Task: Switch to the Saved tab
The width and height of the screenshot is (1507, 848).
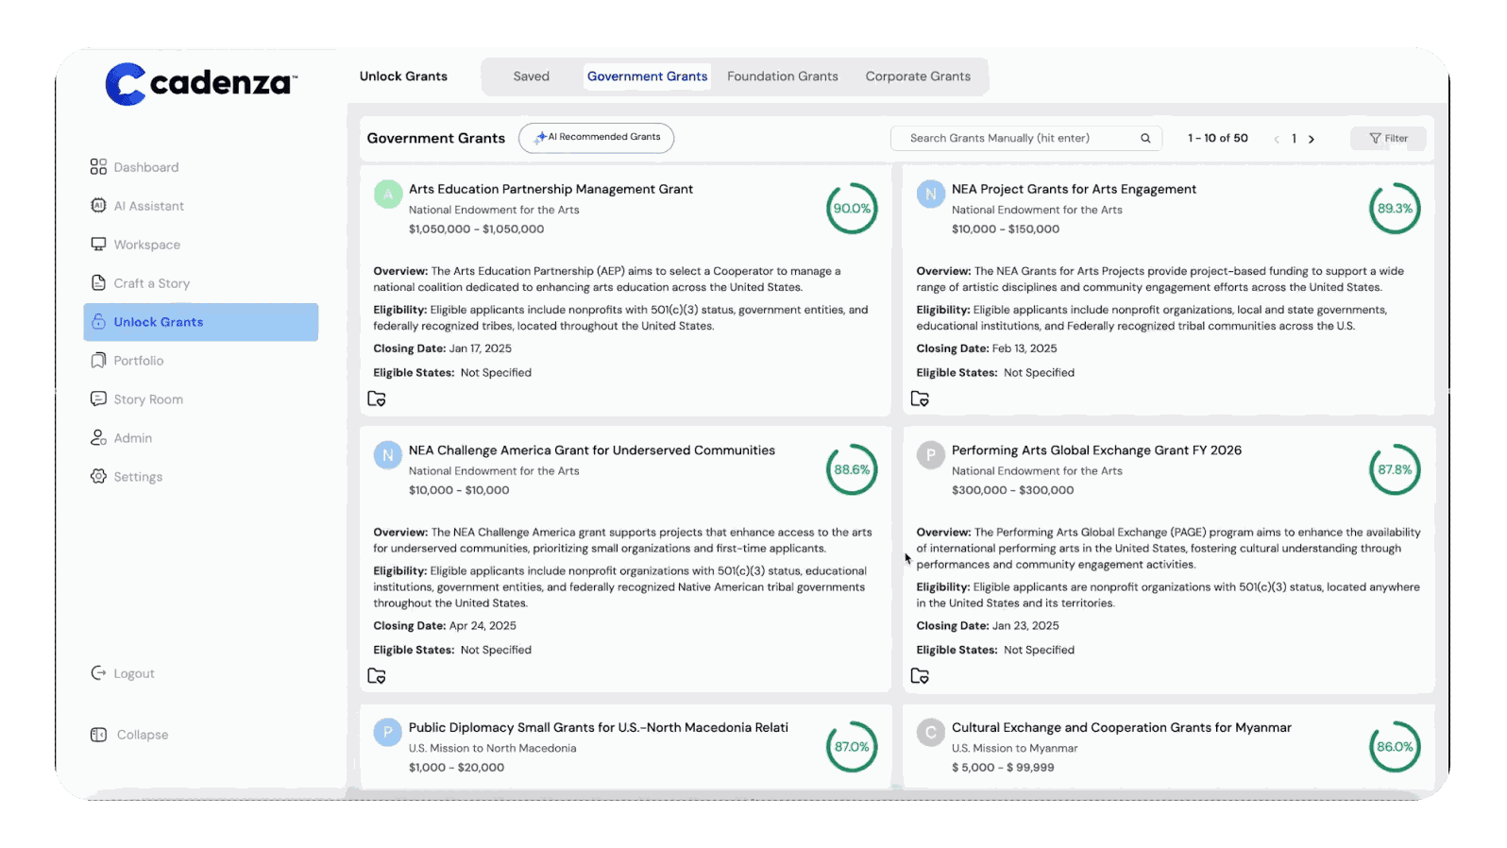Action: tap(532, 76)
